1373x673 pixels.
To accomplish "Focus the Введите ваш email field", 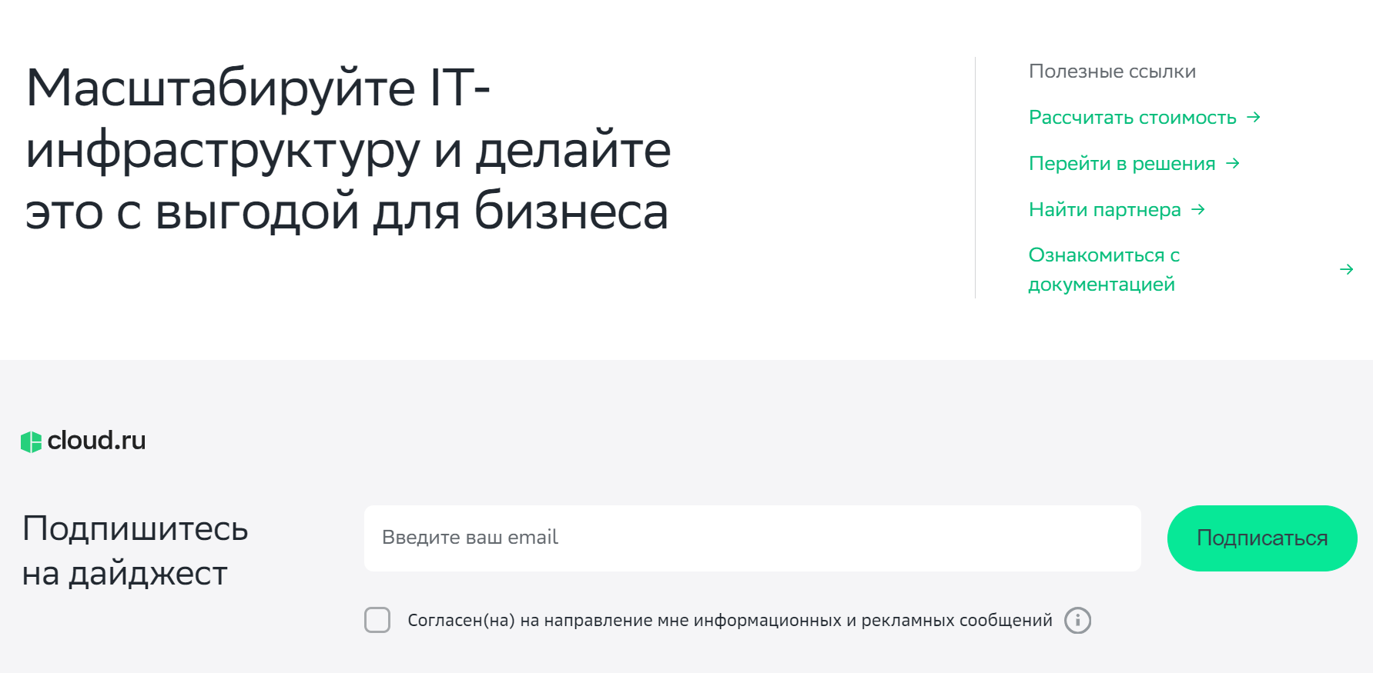I will (752, 538).
